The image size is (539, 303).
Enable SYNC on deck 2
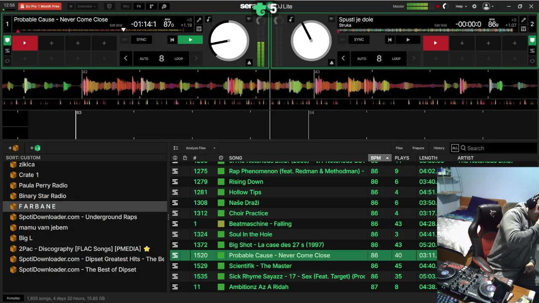click(x=359, y=40)
